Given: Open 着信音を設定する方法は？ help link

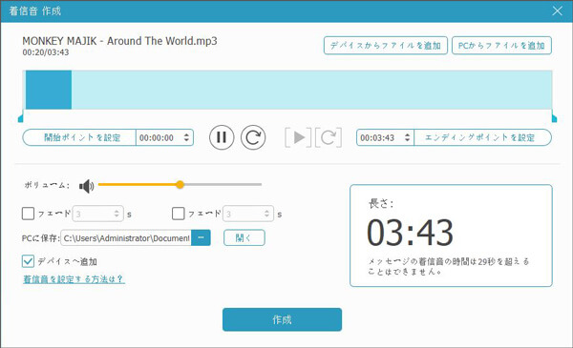Looking at the screenshot, I should point(74,279).
